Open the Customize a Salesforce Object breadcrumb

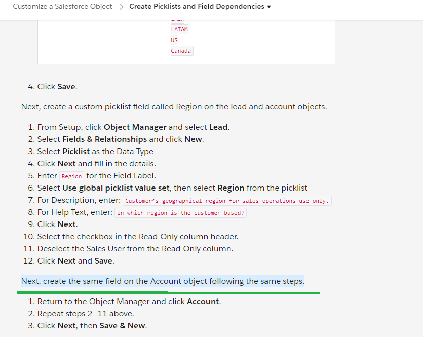(62, 6)
